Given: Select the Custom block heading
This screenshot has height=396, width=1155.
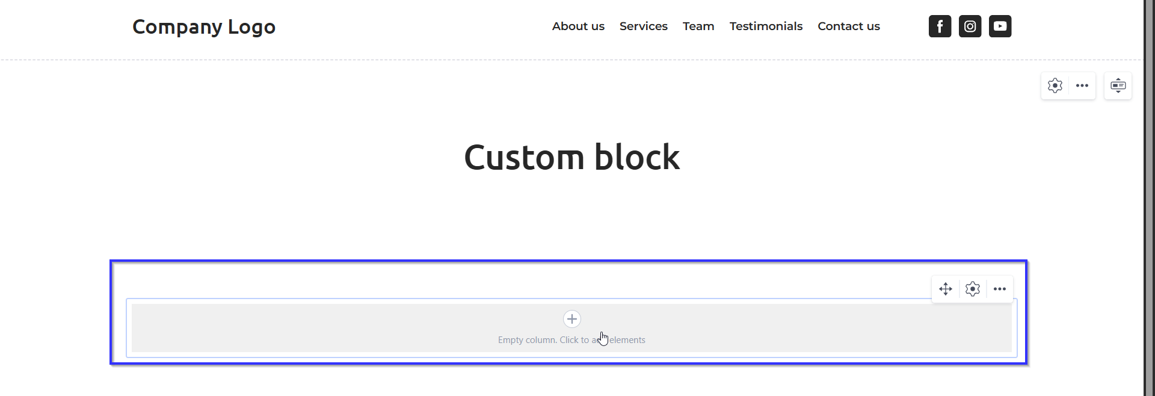Looking at the screenshot, I should tap(572, 157).
